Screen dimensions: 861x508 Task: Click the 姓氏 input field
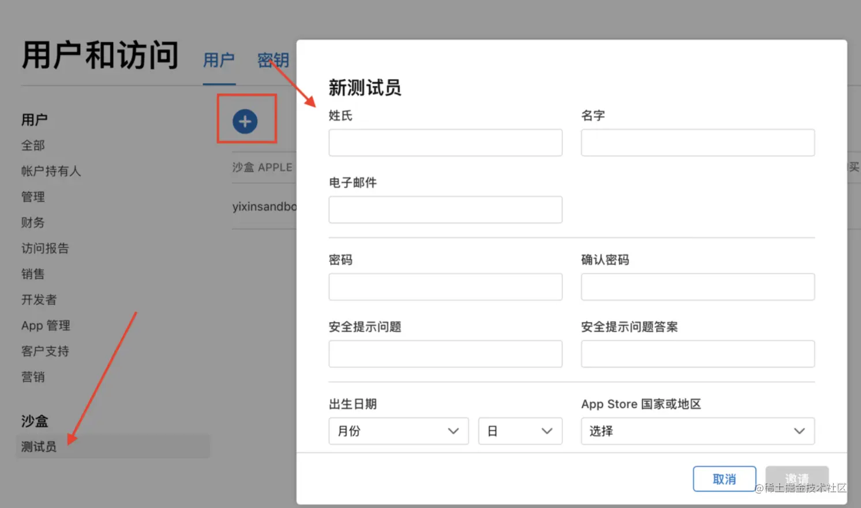[446, 143]
